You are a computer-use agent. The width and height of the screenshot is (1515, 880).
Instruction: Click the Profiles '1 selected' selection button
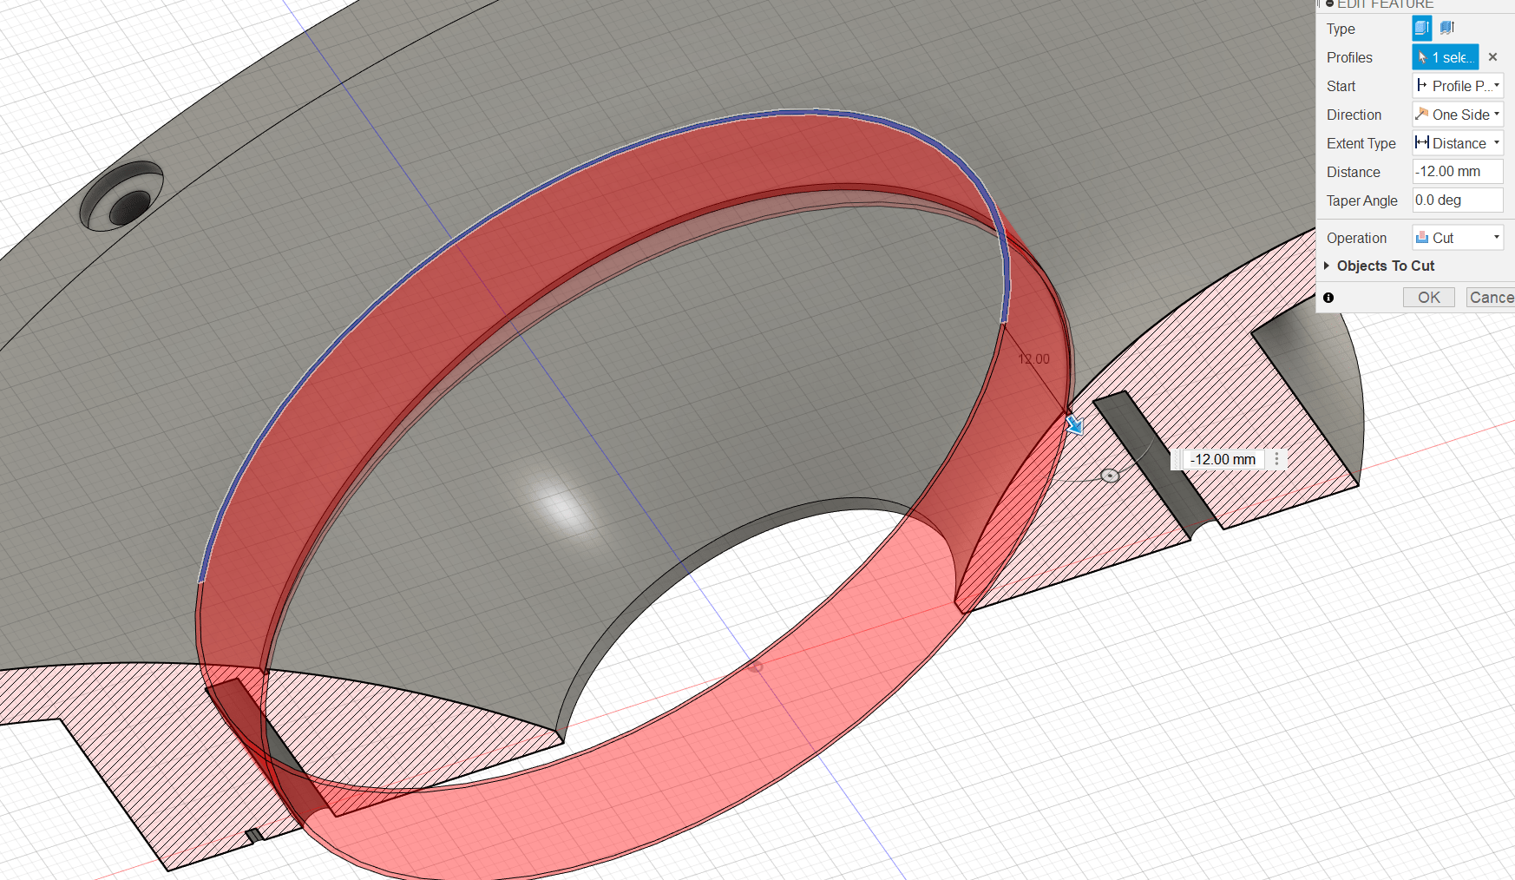point(1445,57)
